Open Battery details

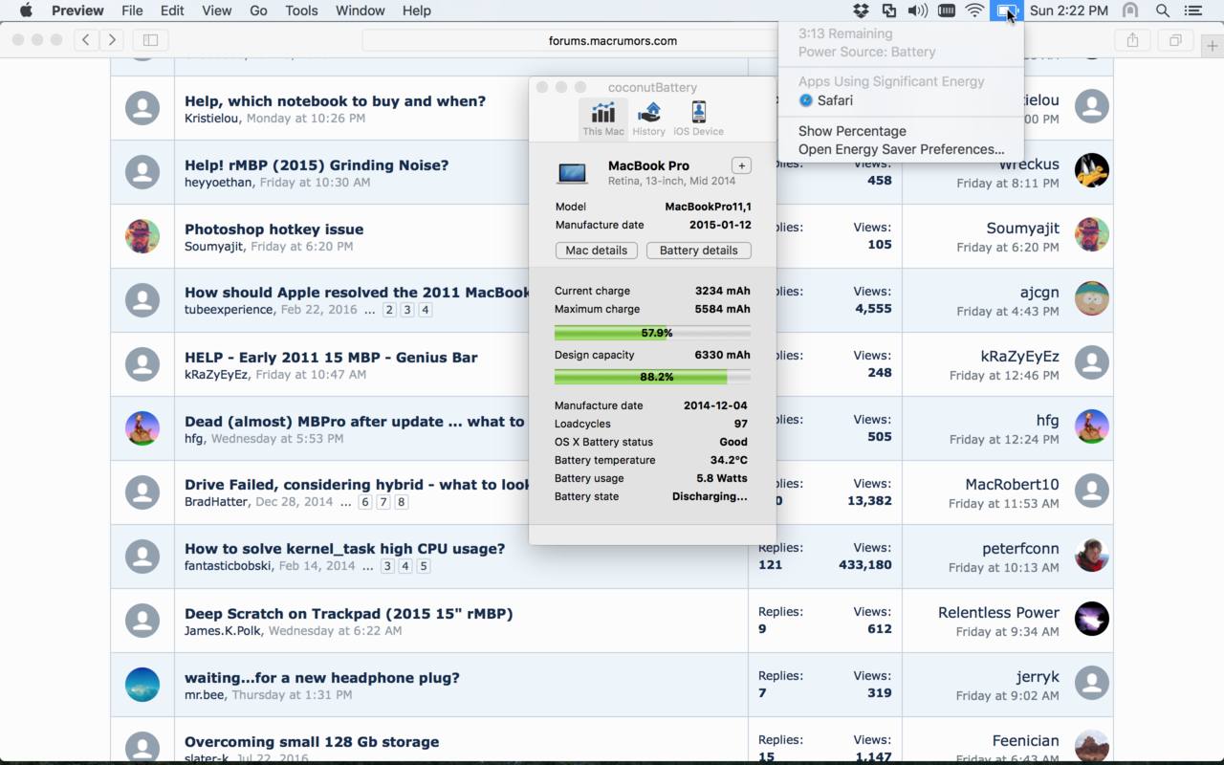tap(699, 251)
